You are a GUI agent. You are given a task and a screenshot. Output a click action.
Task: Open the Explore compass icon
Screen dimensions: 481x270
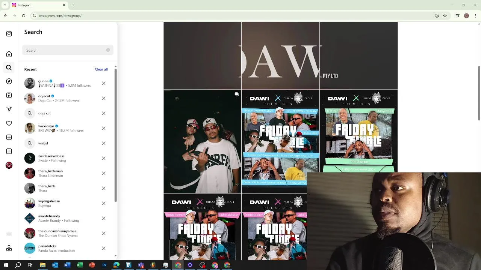coord(9,81)
